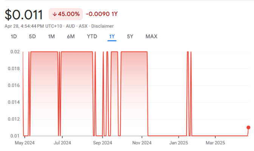Image resolution: width=254 pixels, height=151 pixels.
Task: Click the AUD currency label
Action: [70, 26]
